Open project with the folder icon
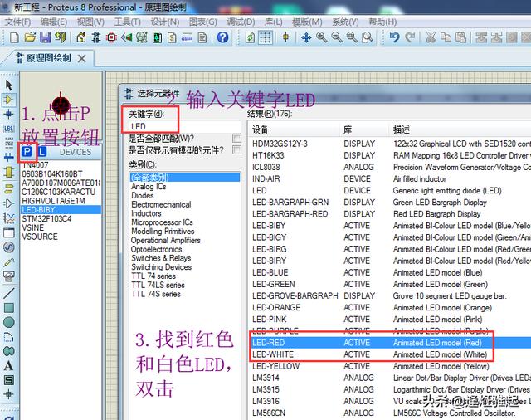 point(30,37)
